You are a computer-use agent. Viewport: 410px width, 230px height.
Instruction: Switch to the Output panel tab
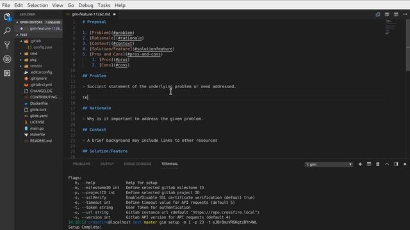tap(107, 164)
